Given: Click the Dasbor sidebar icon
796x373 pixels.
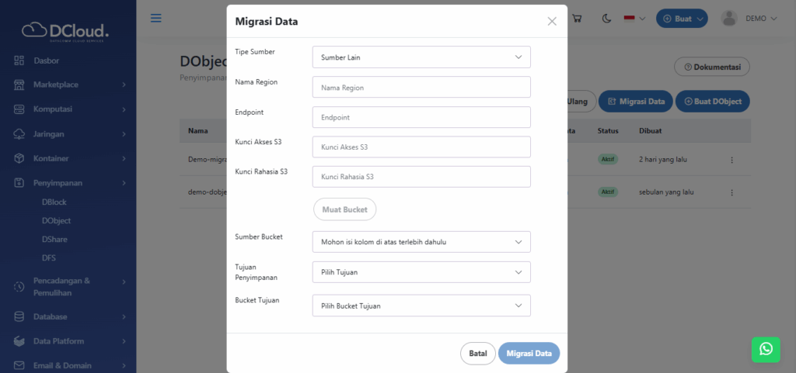Looking at the screenshot, I should [x=19, y=60].
